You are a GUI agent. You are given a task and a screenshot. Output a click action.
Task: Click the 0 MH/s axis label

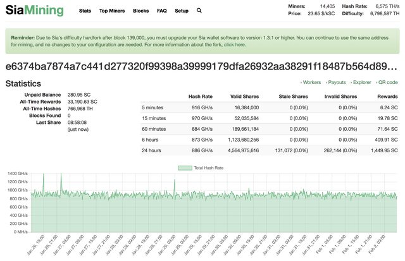click(x=21, y=232)
